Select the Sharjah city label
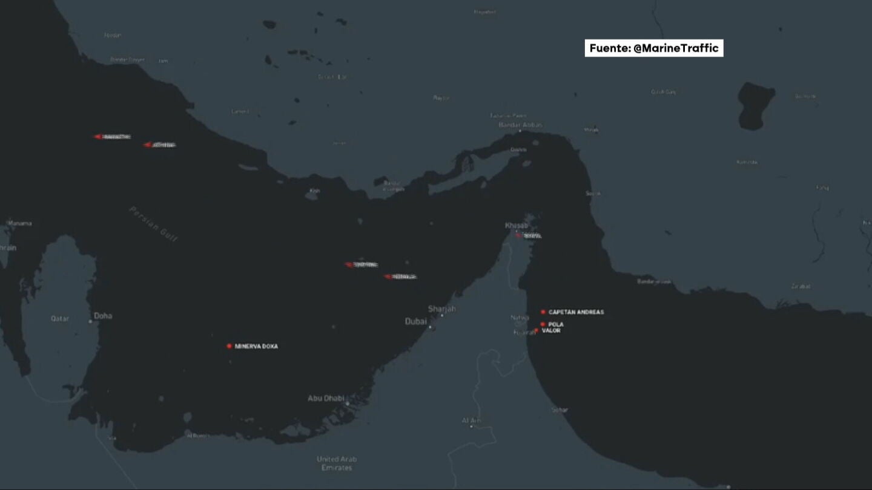872x490 pixels. 442,309
